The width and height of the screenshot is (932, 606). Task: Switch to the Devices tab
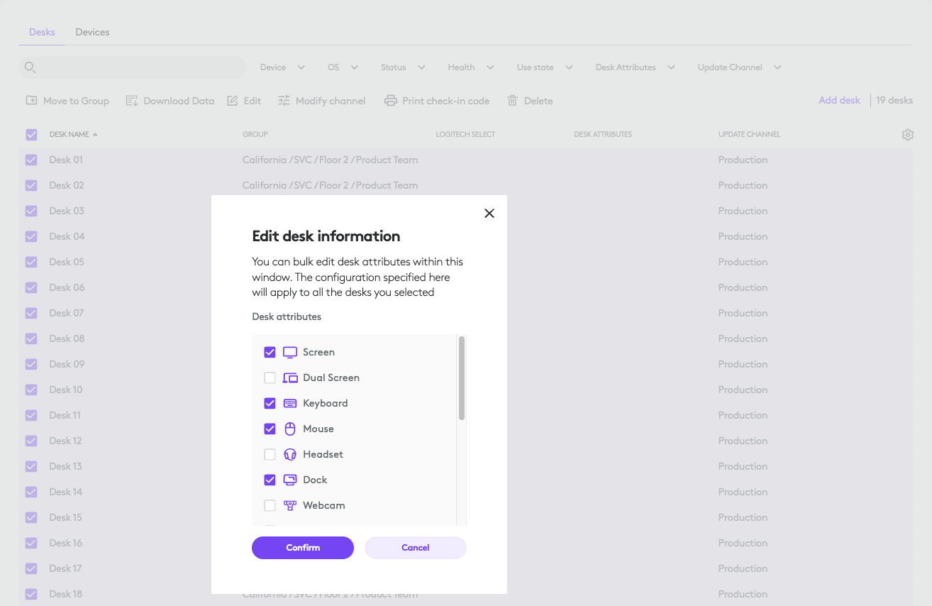click(91, 32)
